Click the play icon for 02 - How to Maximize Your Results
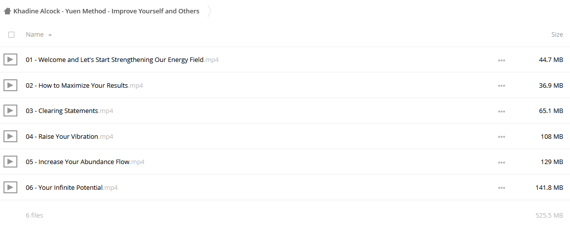The width and height of the screenshot is (570, 227). (x=10, y=85)
